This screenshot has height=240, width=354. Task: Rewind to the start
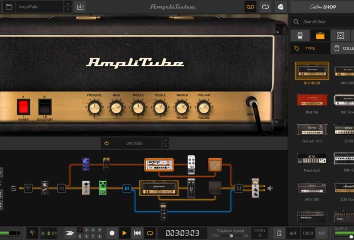pos(137,233)
